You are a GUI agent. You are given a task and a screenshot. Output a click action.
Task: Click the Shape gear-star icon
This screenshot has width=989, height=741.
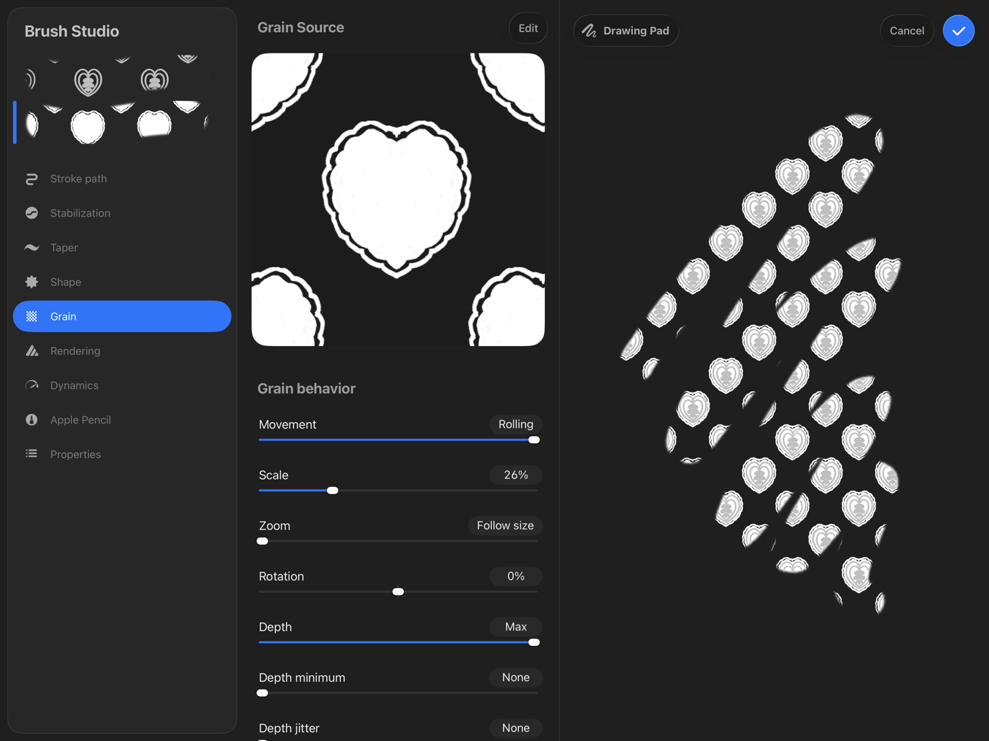tap(32, 282)
